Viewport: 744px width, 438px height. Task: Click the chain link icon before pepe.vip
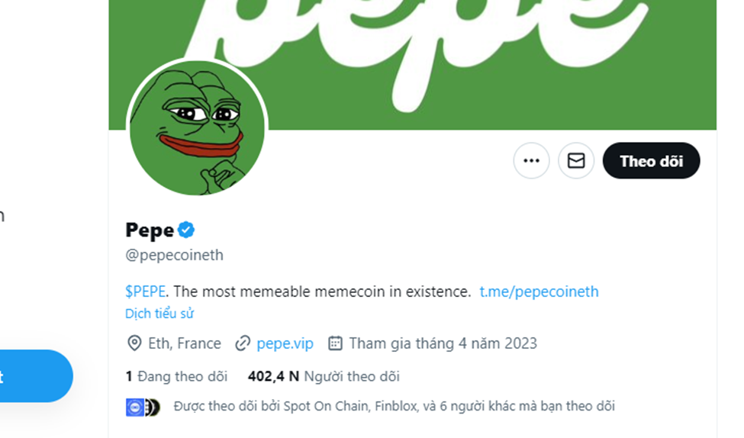pos(243,343)
